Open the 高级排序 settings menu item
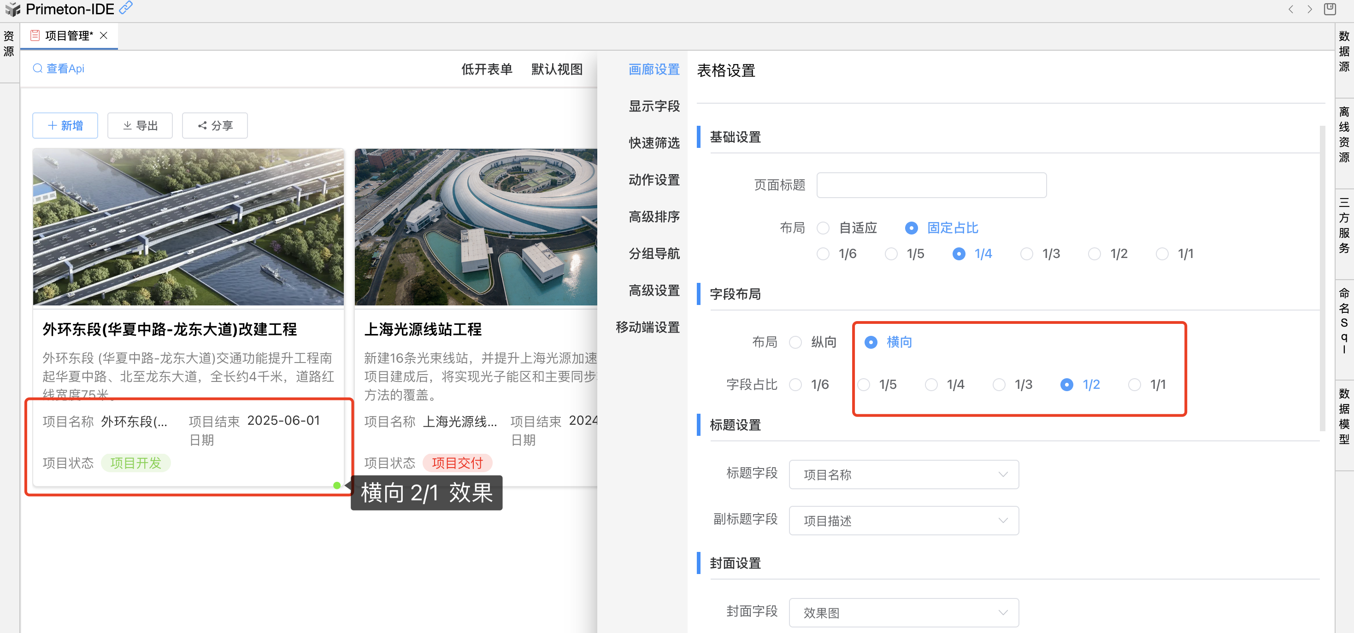Viewport: 1354px width, 633px height. pyautogui.click(x=654, y=217)
